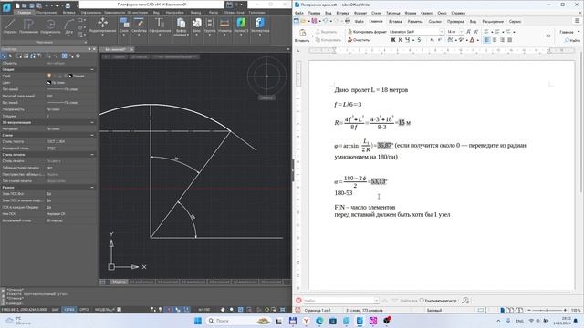The width and height of the screenshot is (584, 328).
Task: Toggle МОДЕЛЬ mode in nanoCAD status bar
Action: pos(102,310)
